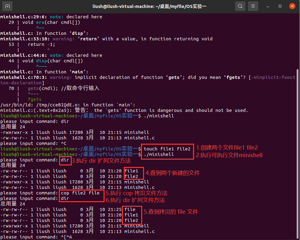The width and height of the screenshot is (300, 240).
Task: Click the 'please input command: ^C' line
Action: 33,143
